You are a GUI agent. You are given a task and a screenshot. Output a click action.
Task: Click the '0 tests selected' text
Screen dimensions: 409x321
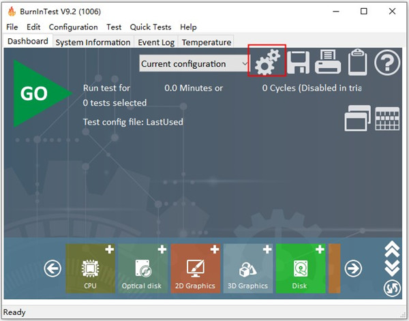click(115, 103)
